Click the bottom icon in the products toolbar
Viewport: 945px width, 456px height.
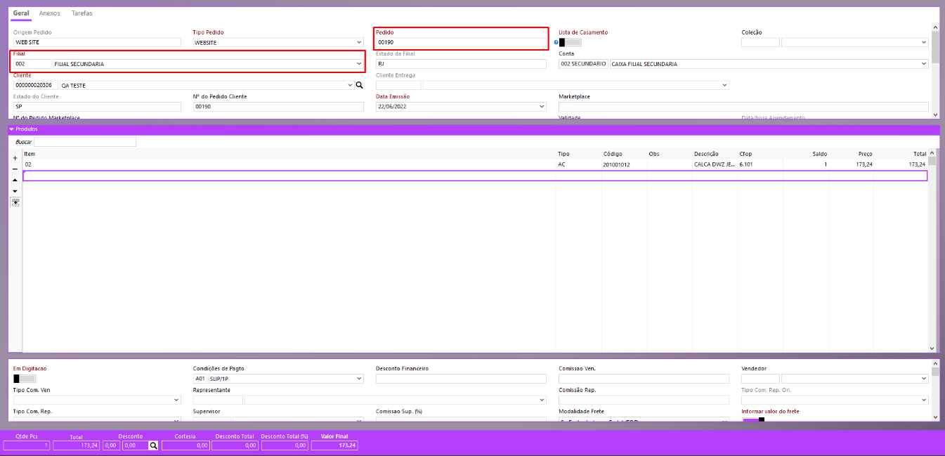point(15,202)
